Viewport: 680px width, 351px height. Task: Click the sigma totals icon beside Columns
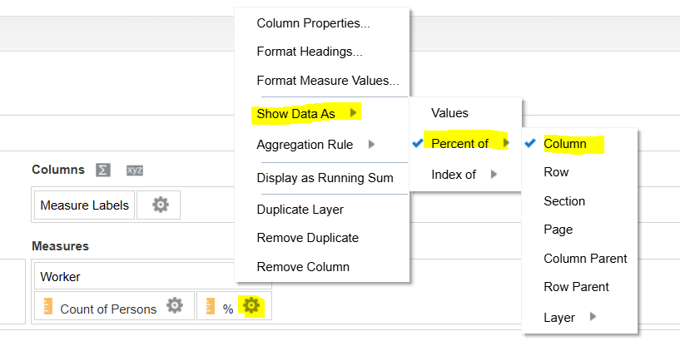coord(103,170)
